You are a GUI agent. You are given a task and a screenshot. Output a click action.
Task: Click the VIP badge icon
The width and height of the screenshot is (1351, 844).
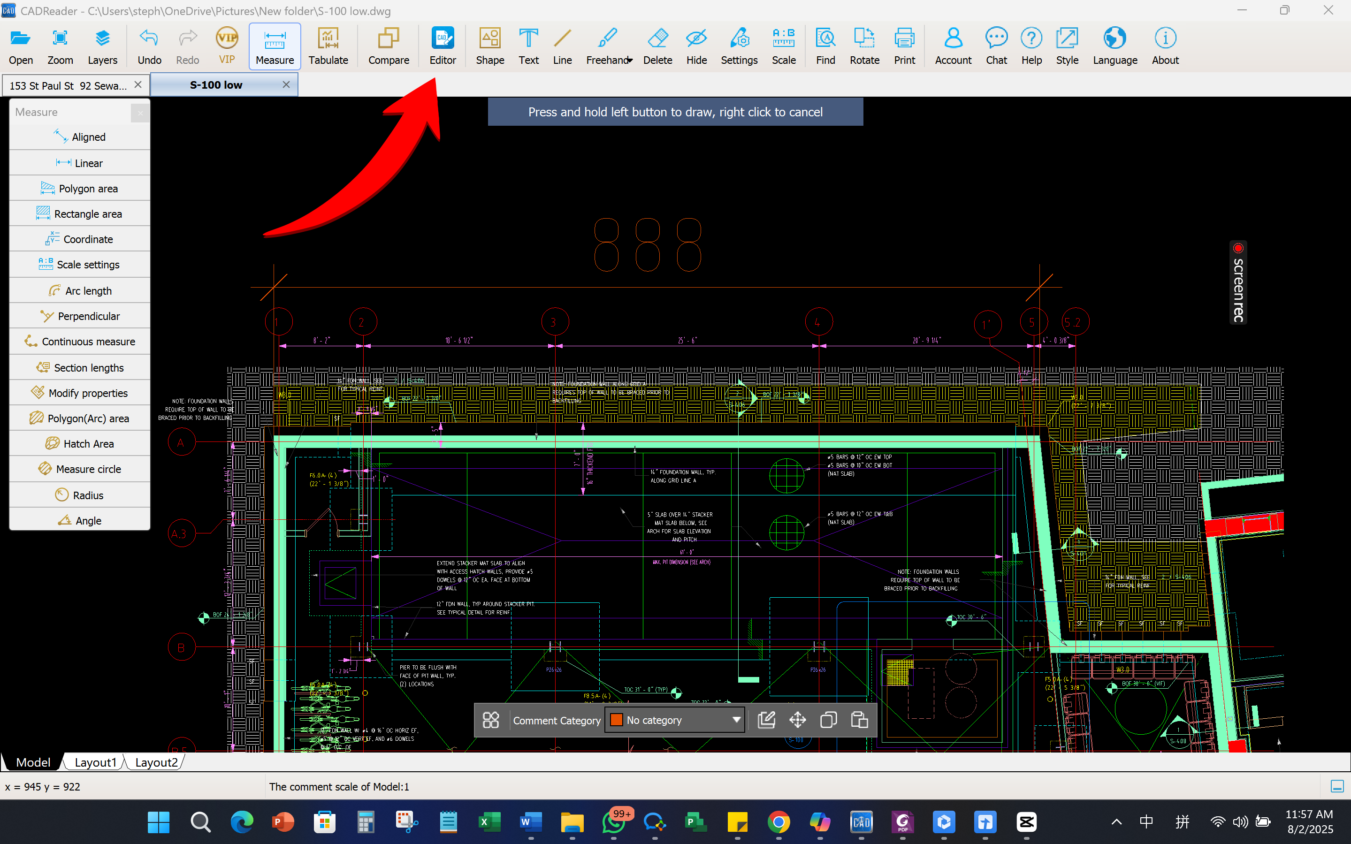[227, 38]
